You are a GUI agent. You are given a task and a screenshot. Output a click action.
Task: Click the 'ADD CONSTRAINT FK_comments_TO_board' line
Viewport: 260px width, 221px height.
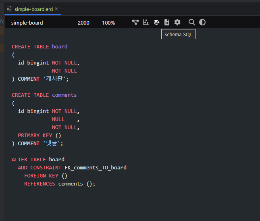point(72,168)
